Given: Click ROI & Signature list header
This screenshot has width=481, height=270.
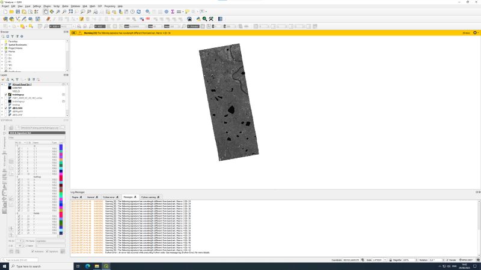Looking at the screenshot, I should [x=37, y=133].
